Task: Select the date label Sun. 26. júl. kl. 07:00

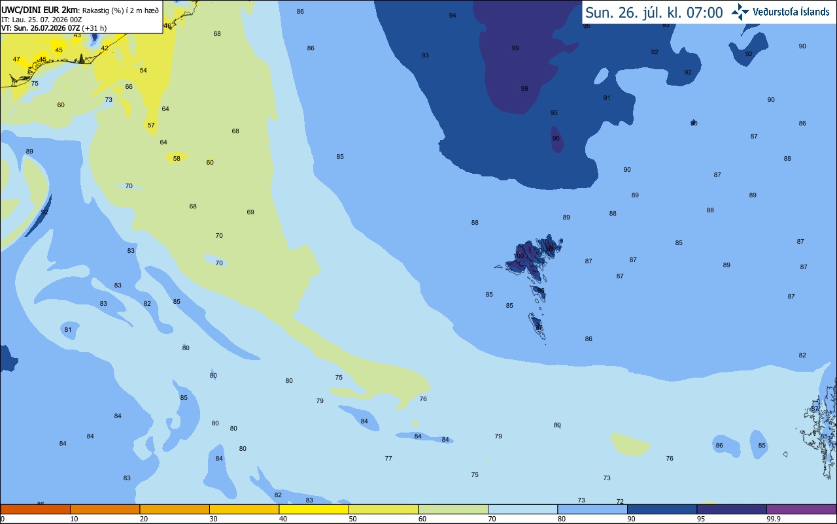Action: pos(654,12)
